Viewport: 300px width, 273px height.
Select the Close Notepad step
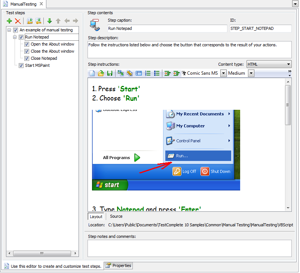click(x=44, y=58)
